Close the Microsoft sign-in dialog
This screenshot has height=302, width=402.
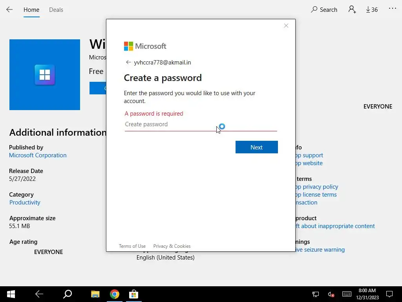[286, 26]
